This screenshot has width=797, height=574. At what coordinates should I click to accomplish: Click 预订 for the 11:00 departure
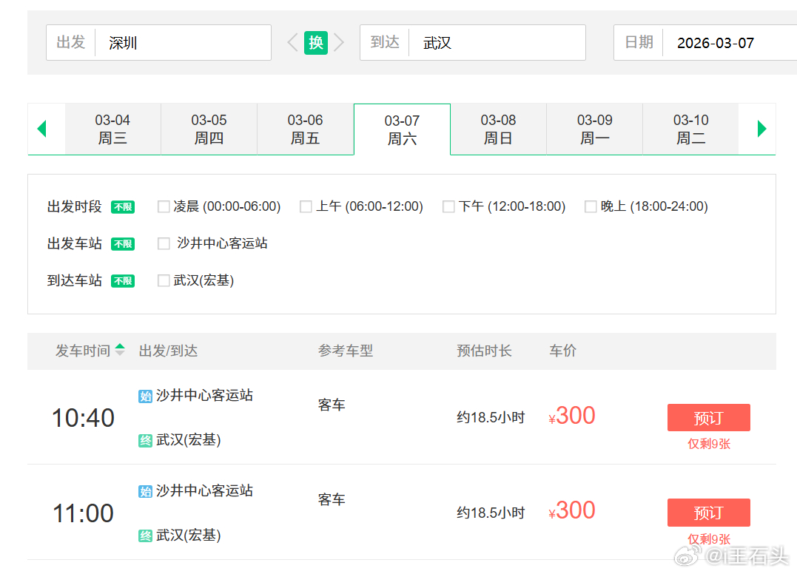pos(708,512)
